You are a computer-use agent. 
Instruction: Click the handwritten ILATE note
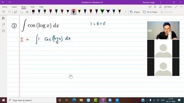(x=98, y=24)
